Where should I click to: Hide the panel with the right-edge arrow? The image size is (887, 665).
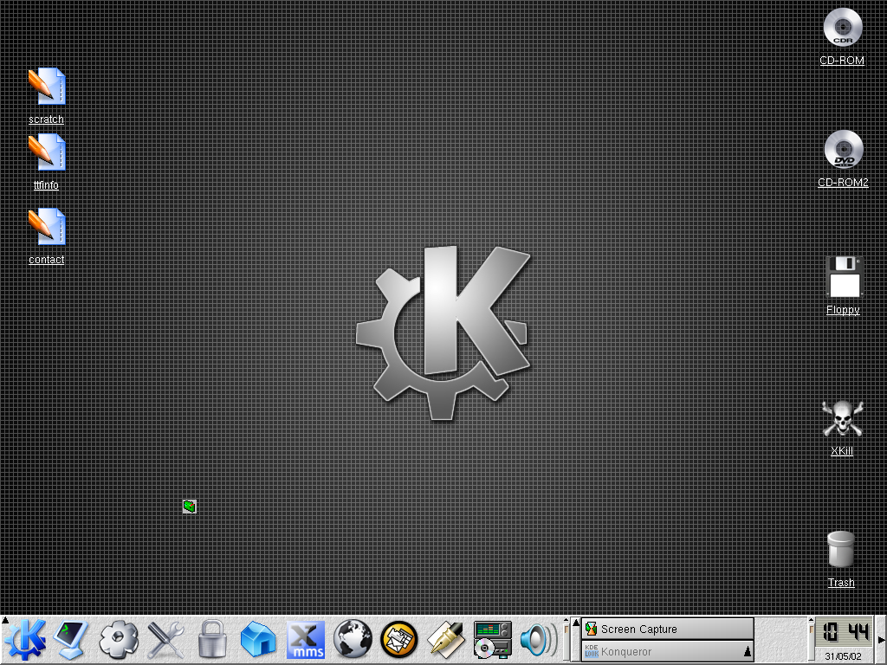click(880, 640)
